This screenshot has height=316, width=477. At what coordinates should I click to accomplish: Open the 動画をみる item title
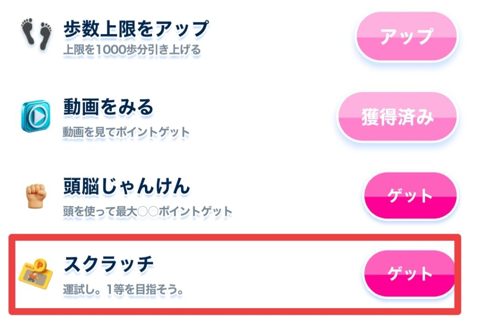[108, 108]
